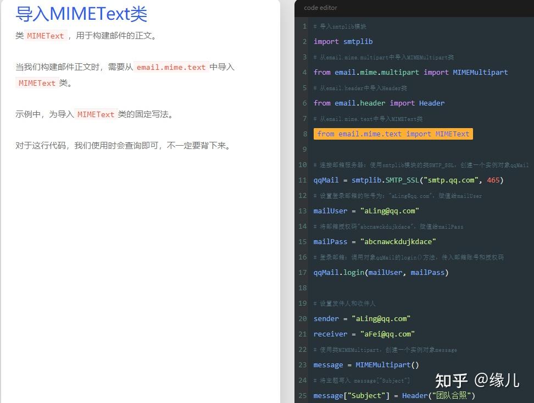Click the inline code MIMEText in first paragraph
The image size is (534, 403).
46,36
